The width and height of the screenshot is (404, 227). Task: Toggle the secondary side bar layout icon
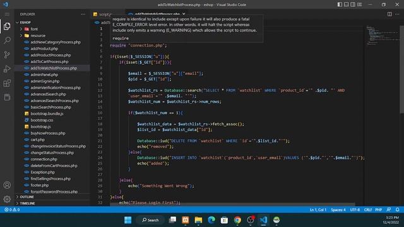coord(353,4)
